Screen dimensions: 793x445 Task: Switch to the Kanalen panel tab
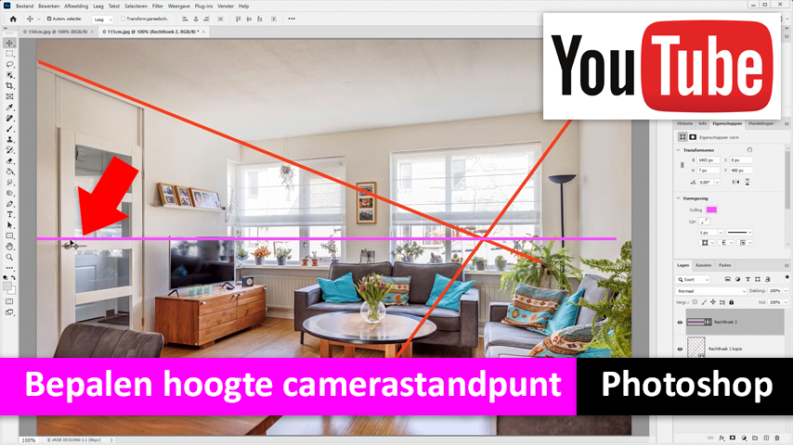704,265
